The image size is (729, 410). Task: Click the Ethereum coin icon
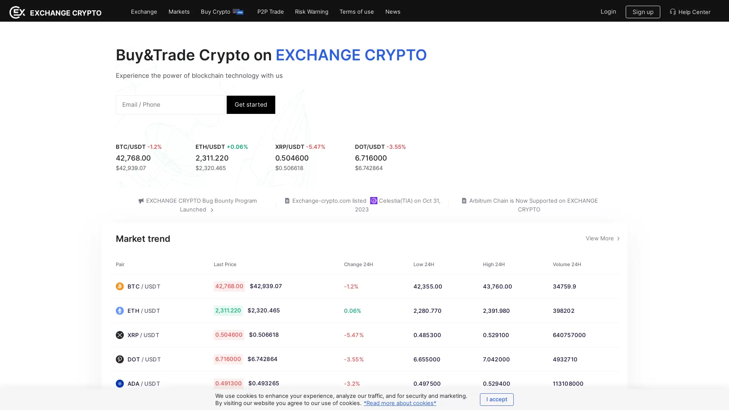click(120, 311)
